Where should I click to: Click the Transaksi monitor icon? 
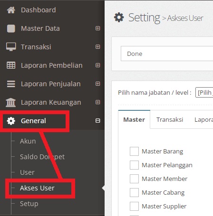11,47
